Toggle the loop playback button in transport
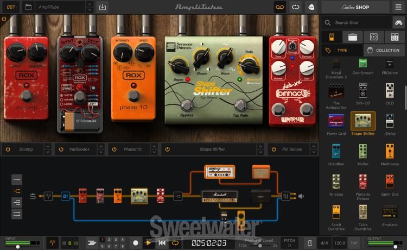 175,243
